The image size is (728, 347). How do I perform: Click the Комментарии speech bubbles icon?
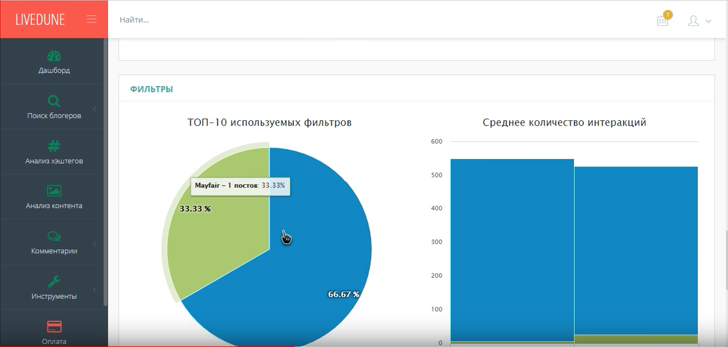54,236
